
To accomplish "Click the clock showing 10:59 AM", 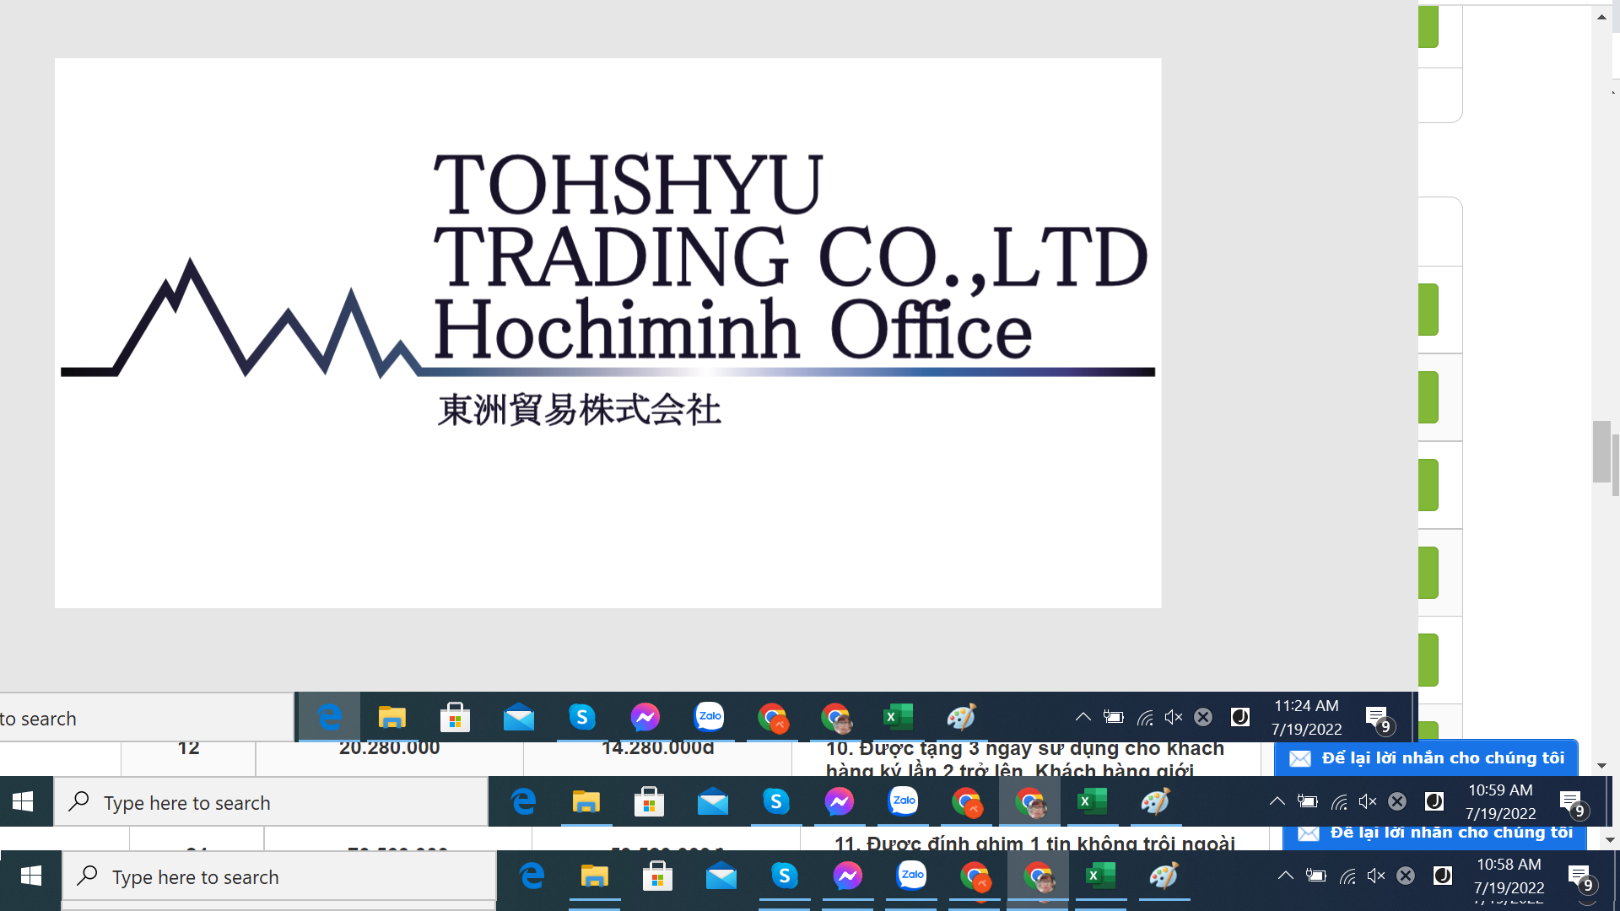I will tap(1500, 802).
